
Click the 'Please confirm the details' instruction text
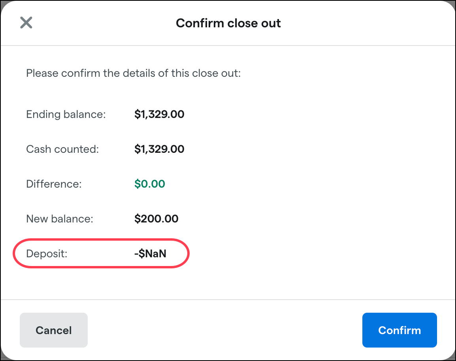pos(134,73)
